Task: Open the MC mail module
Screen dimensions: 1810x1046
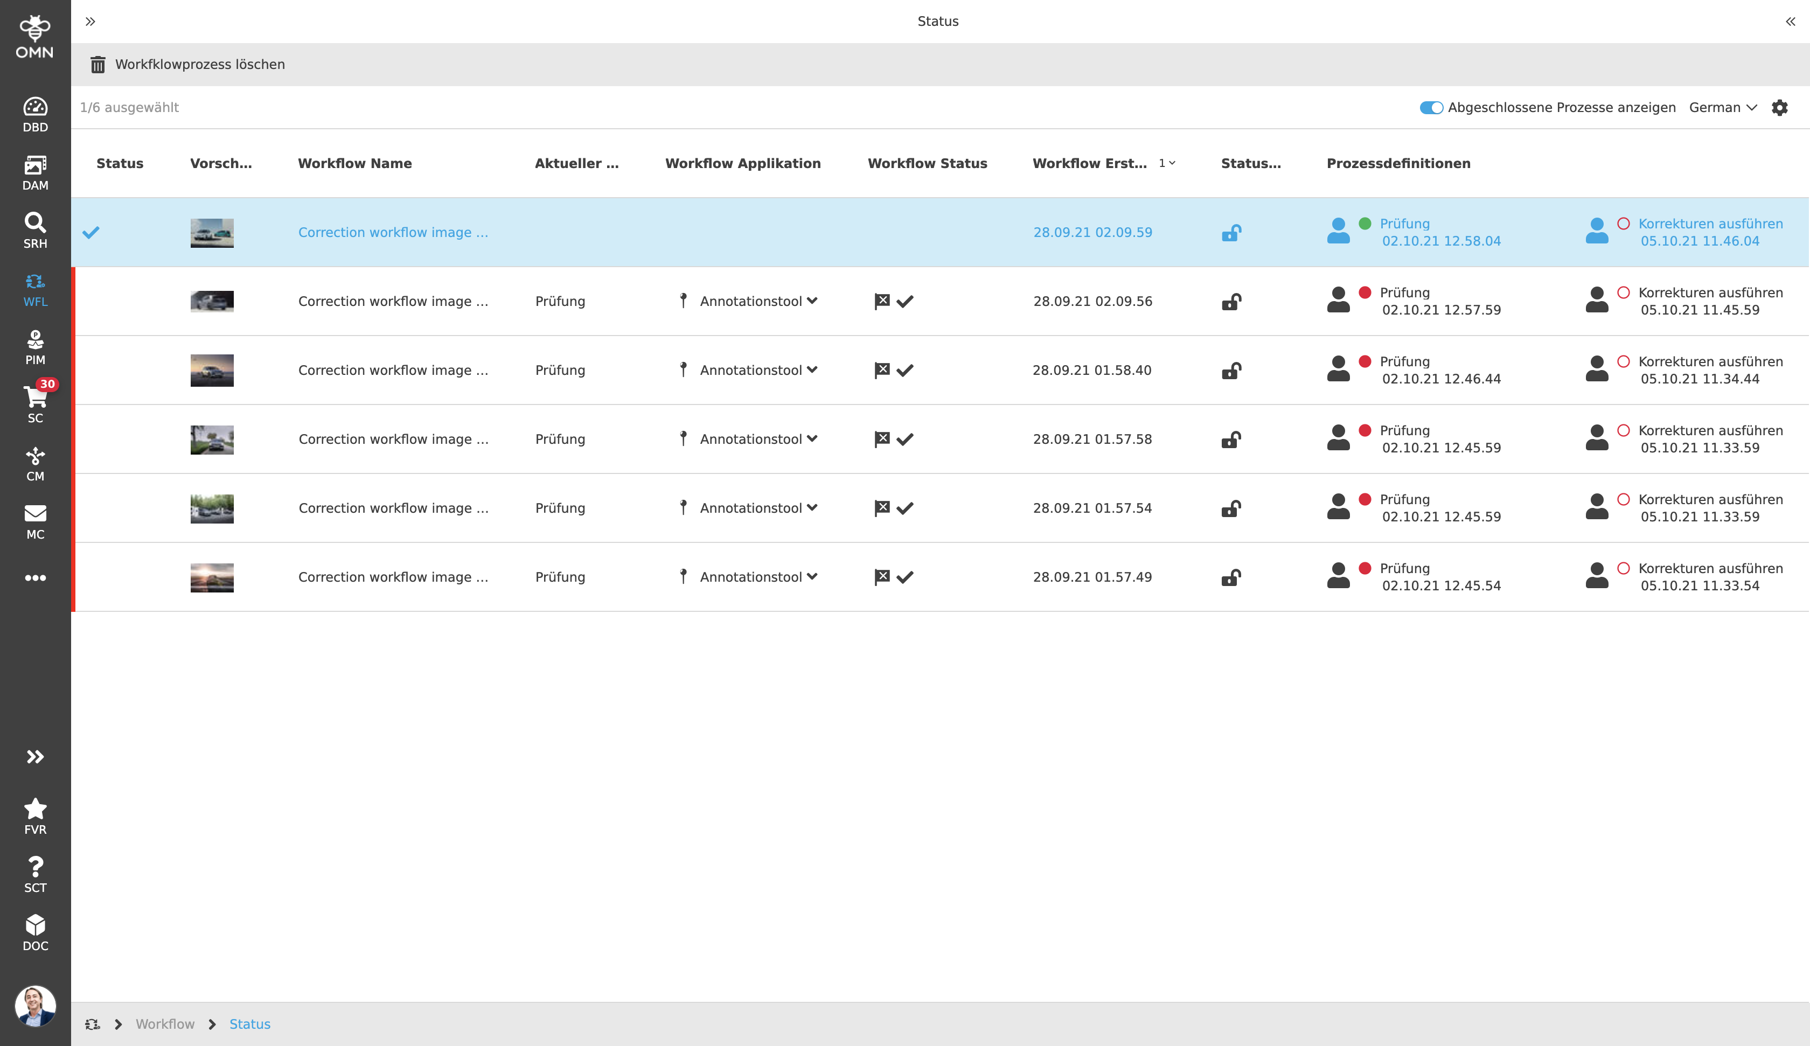Action: [x=35, y=521]
